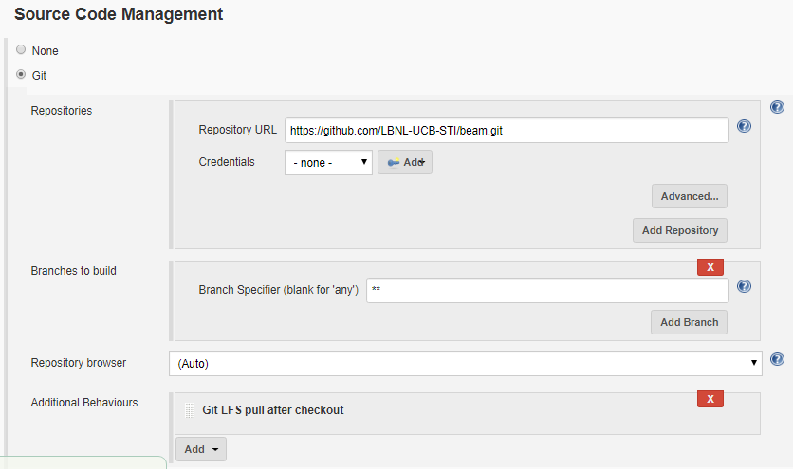Open help icon beside Repository URL field

coord(744,126)
